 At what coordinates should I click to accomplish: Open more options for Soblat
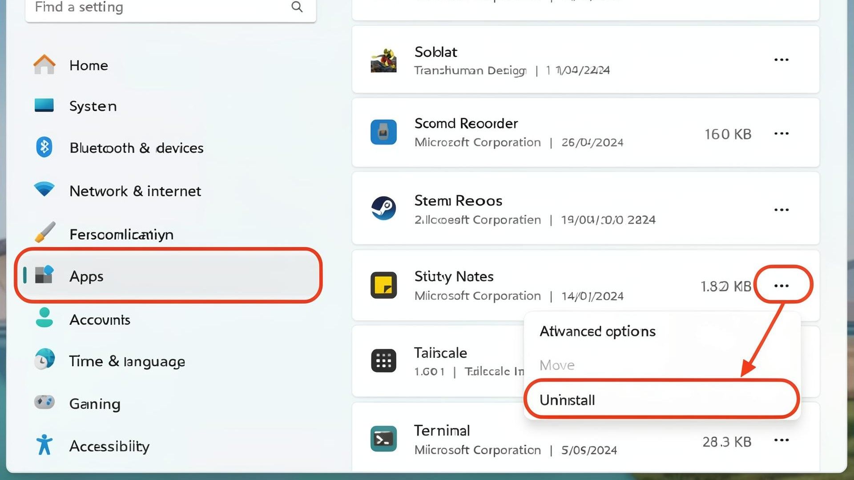coord(781,60)
